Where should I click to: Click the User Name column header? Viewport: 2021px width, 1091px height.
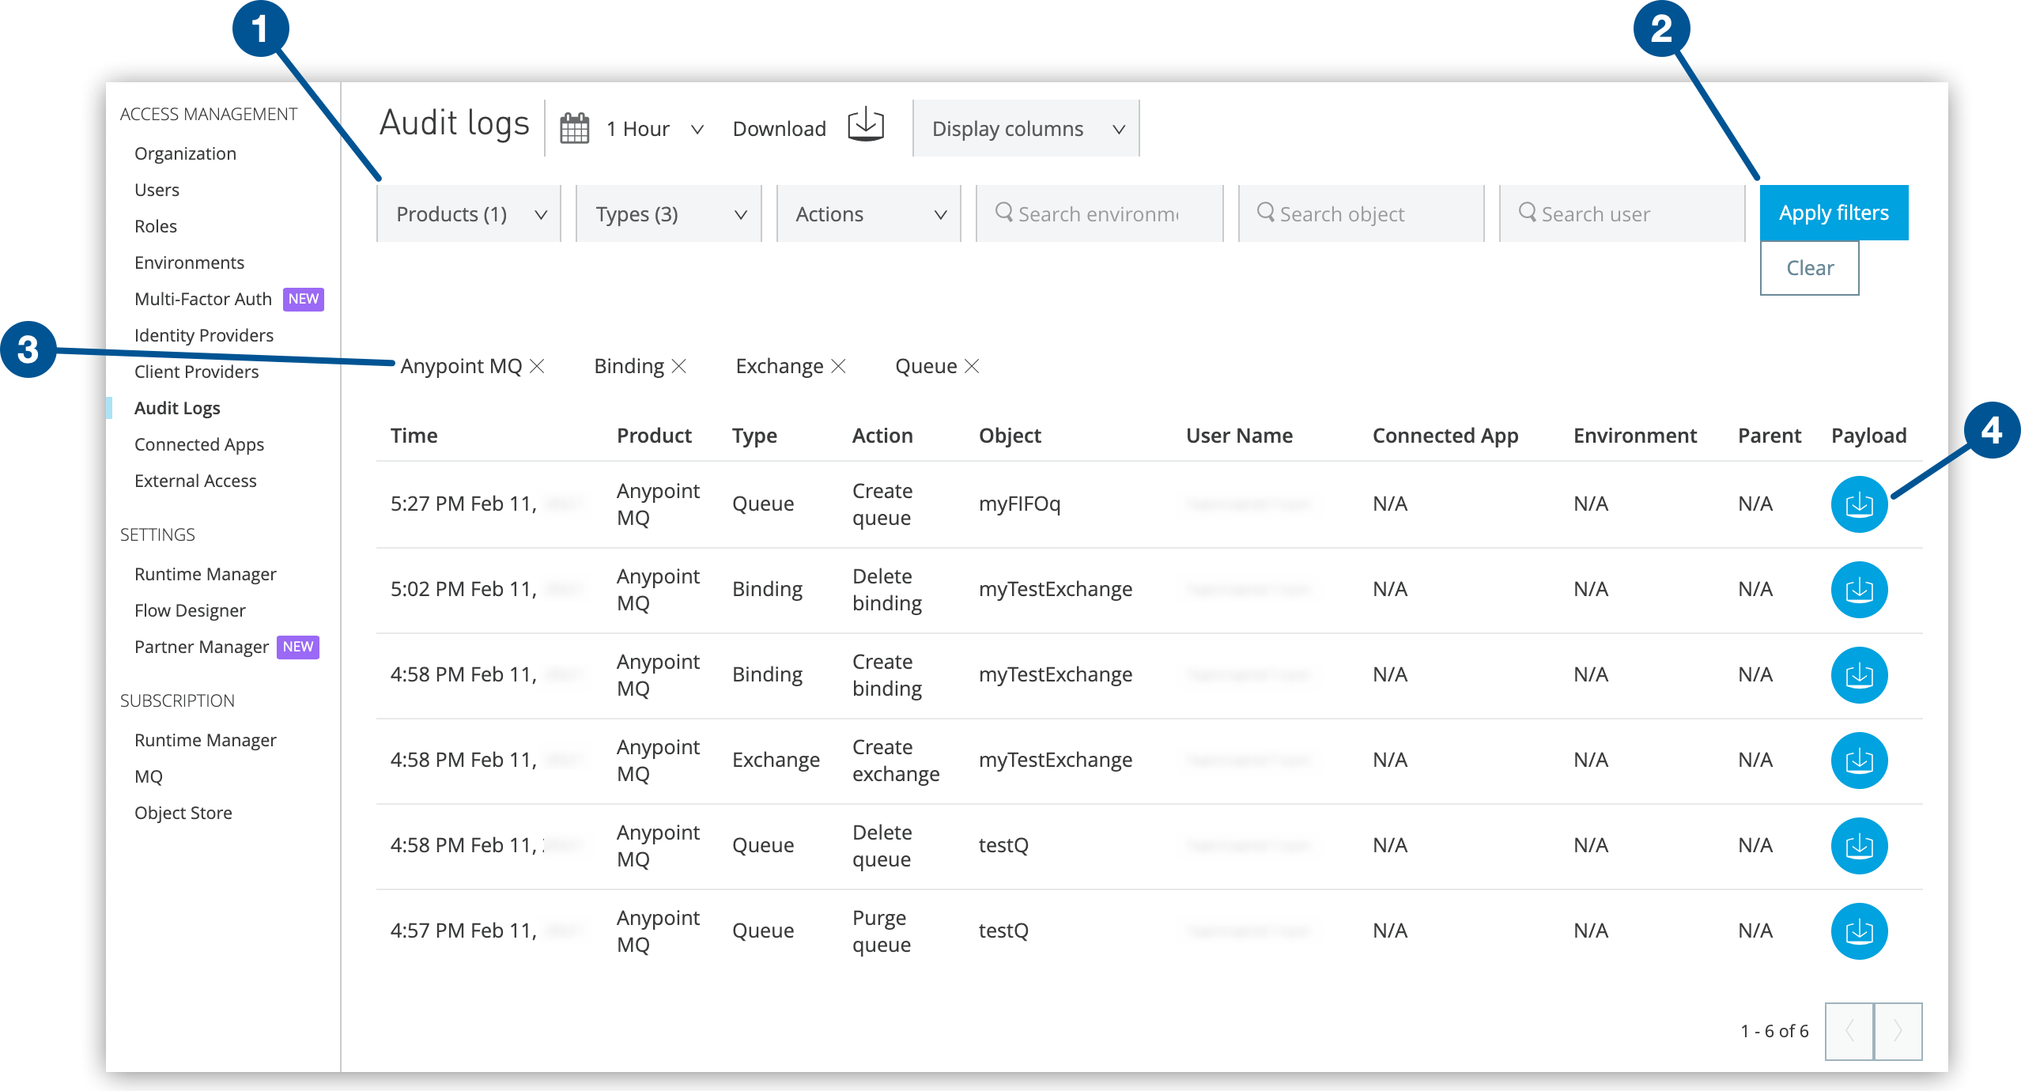[x=1239, y=436]
